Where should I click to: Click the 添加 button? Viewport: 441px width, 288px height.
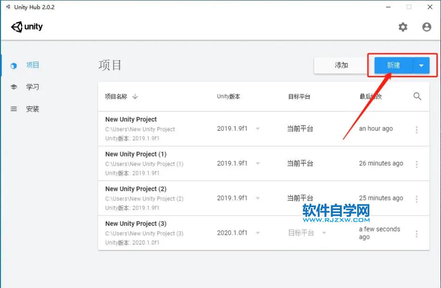pyautogui.click(x=341, y=65)
